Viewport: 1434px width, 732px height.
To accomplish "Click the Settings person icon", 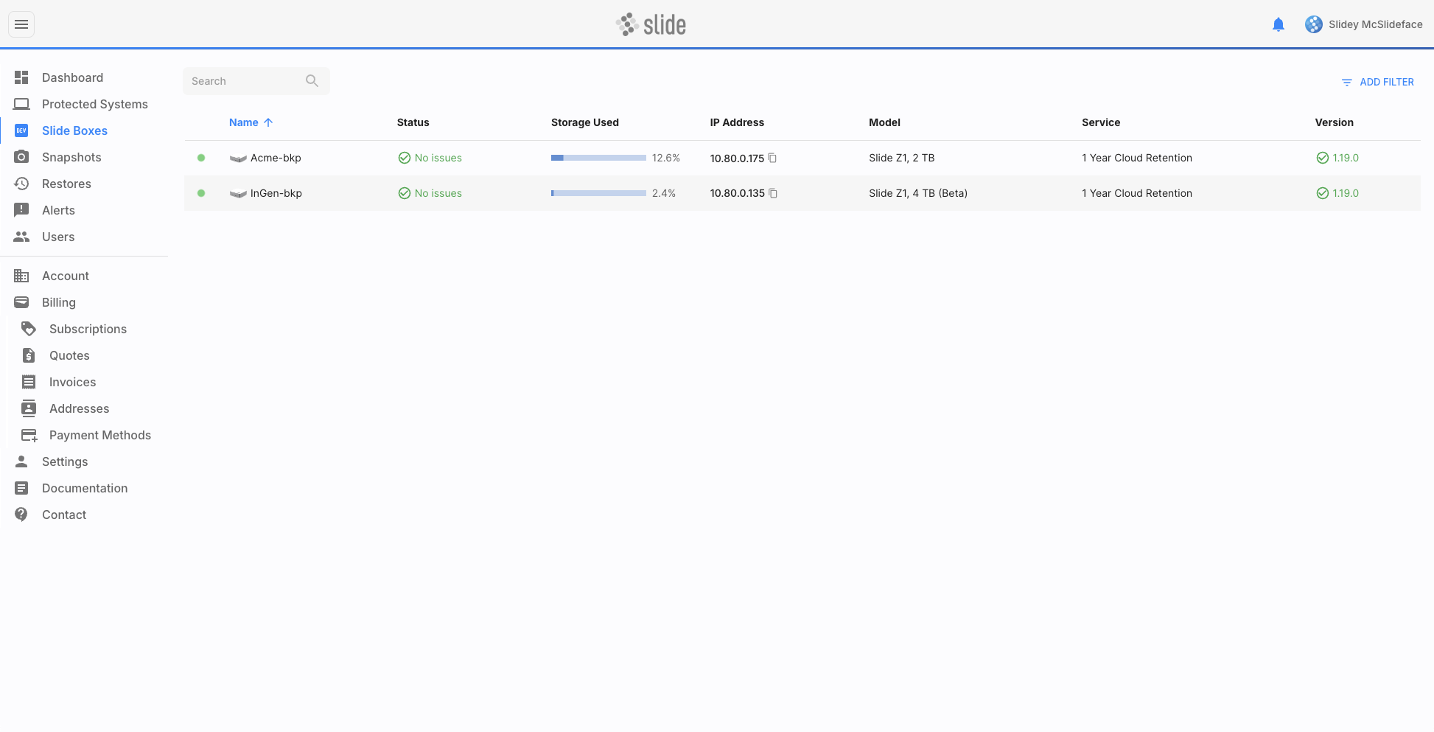I will pos(21,461).
